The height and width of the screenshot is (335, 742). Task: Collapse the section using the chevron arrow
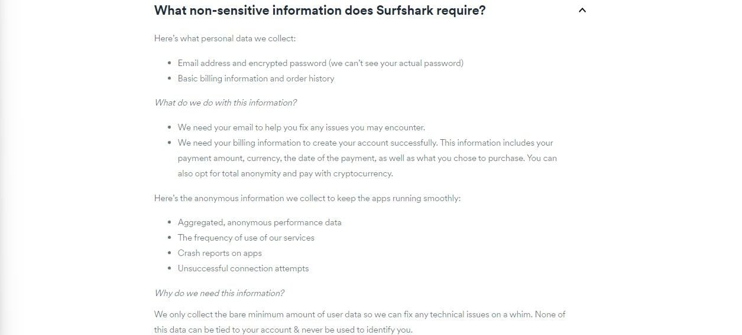582,10
